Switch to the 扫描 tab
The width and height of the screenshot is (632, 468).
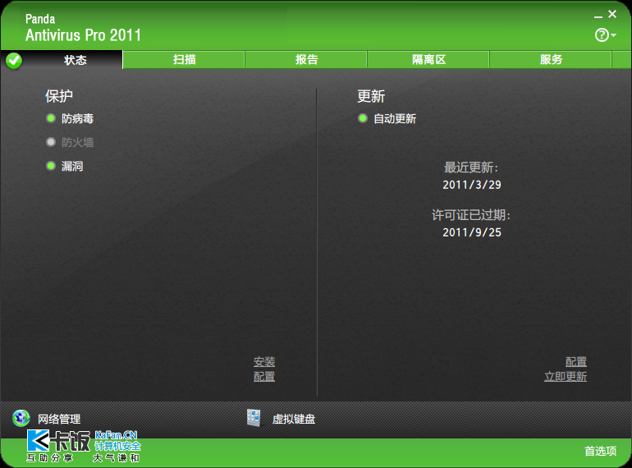pos(184,60)
